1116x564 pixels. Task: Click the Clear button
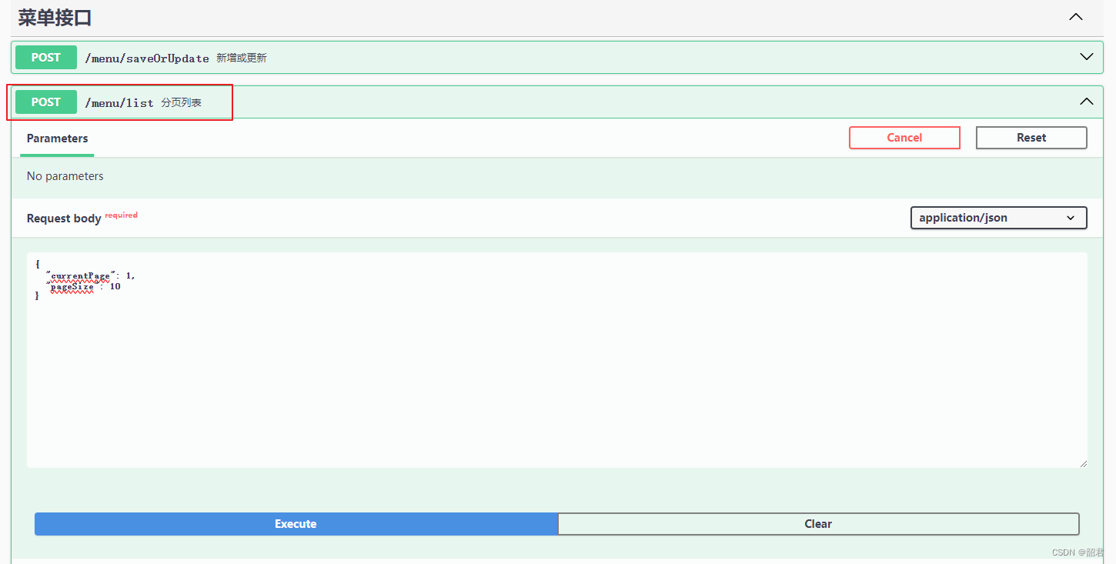[818, 523]
